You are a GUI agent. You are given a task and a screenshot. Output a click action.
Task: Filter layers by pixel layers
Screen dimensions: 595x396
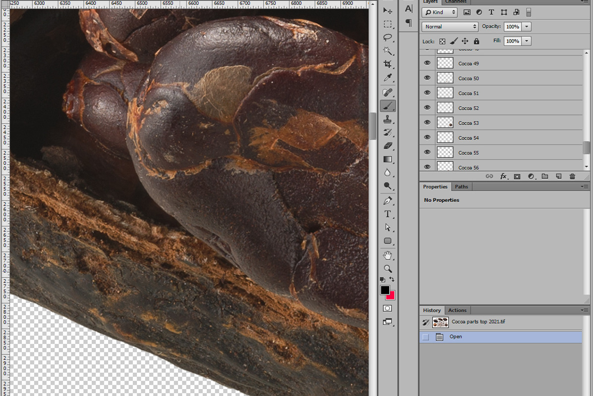pos(467,12)
